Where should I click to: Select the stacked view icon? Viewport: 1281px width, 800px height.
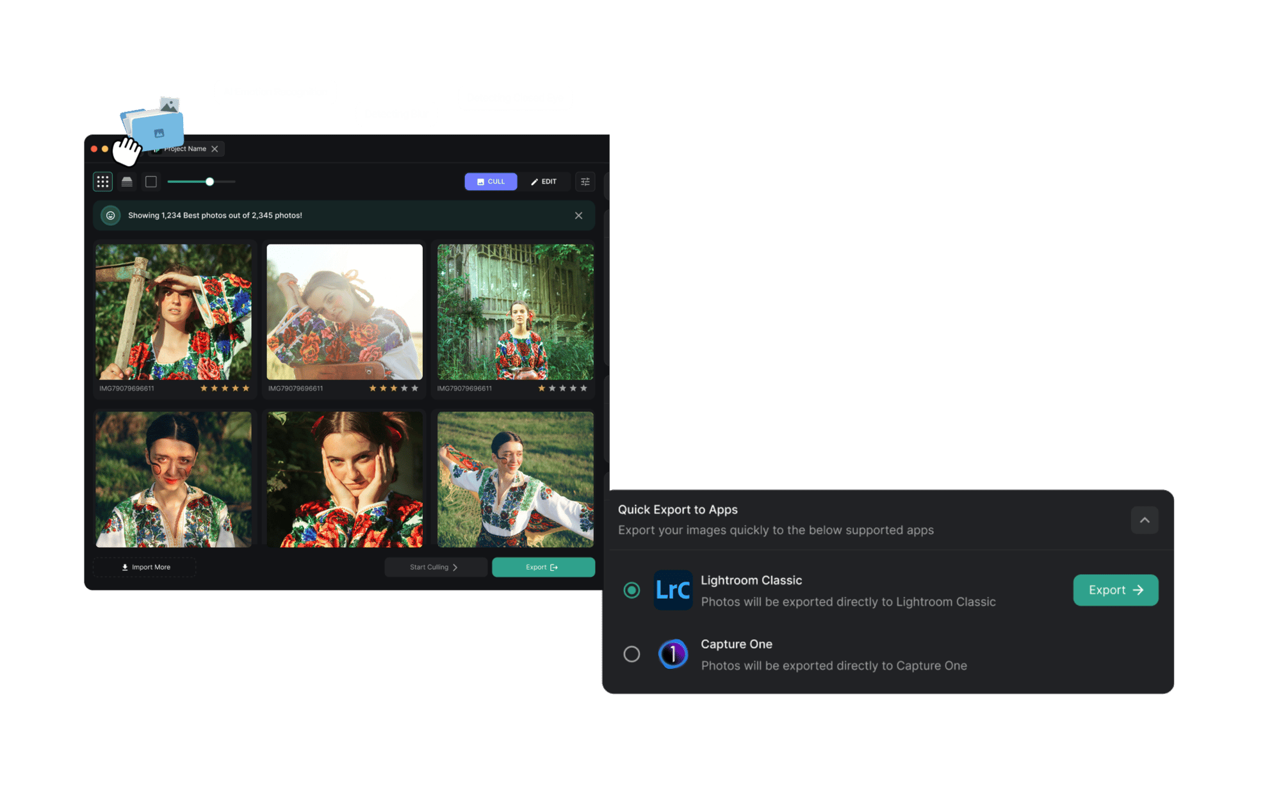[127, 182]
